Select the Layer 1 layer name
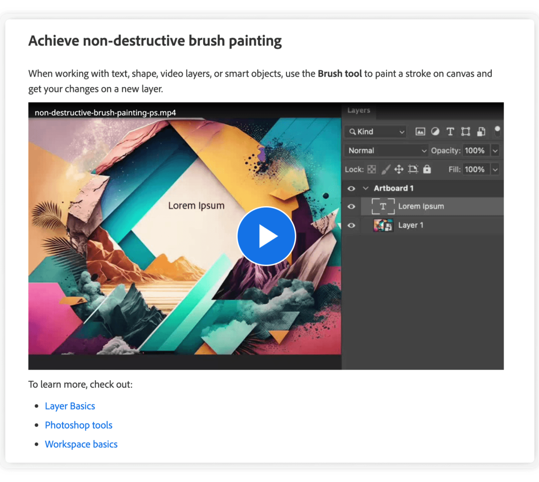539x482 pixels. (411, 225)
